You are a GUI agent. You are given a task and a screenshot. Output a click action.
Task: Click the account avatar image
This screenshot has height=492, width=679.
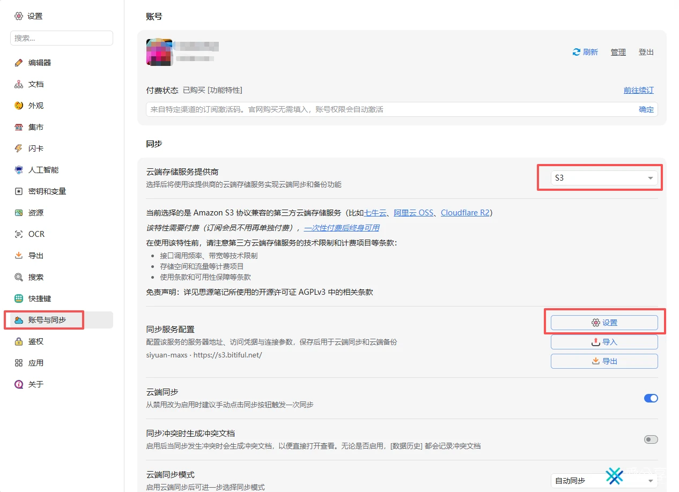click(159, 52)
